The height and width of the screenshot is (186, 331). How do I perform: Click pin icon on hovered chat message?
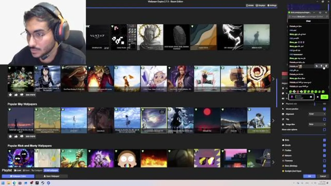(x=321, y=66)
